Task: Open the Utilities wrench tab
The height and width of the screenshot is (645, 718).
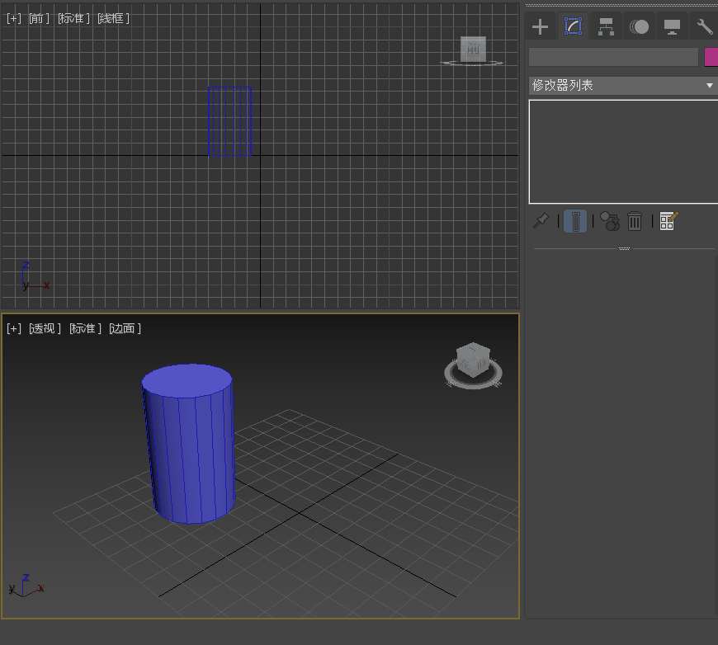Action: click(704, 26)
